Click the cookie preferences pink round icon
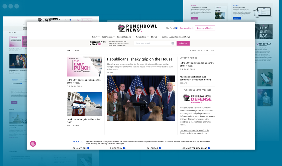 pyautogui.click(x=33, y=144)
